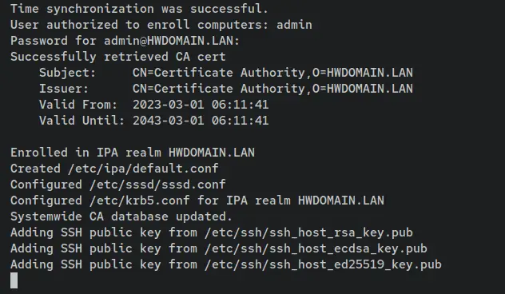Click the /etc/sssd/sssd.conf path
The height and width of the screenshot is (294, 505).
point(158,185)
